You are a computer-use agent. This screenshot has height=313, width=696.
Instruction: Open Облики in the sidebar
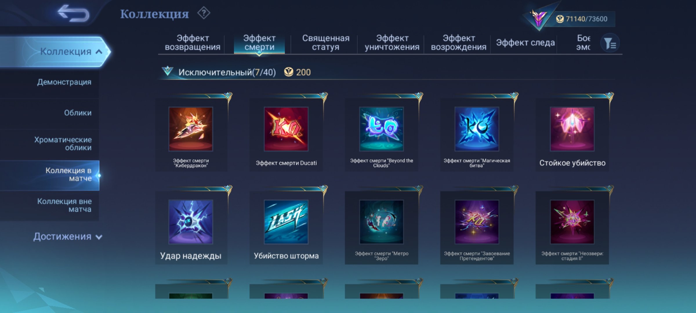coord(78,113)
